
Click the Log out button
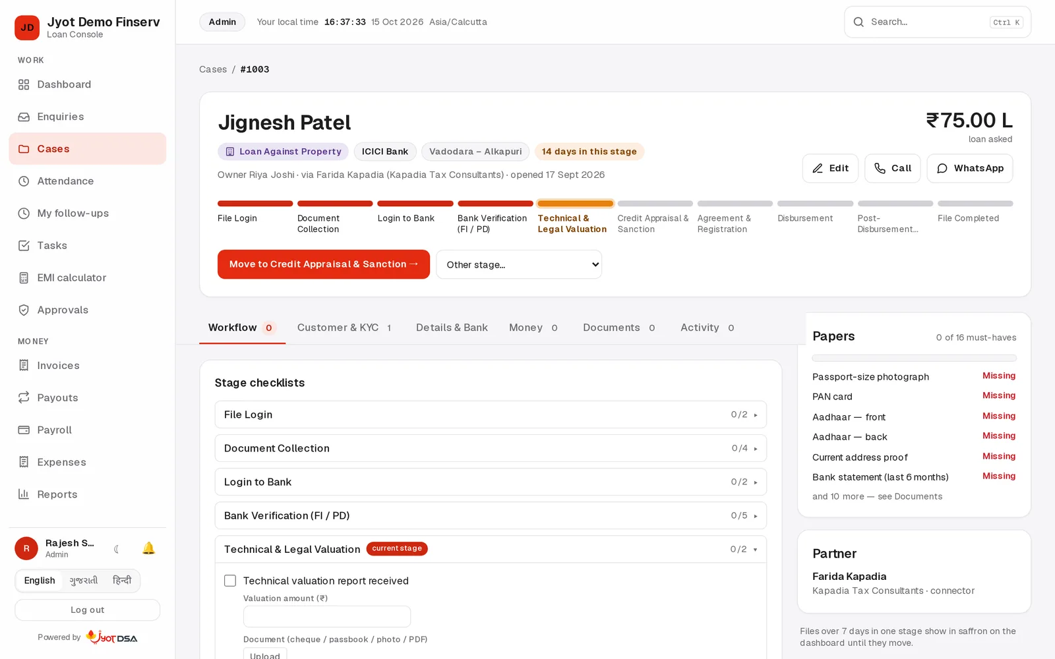[x=88, y=610]
